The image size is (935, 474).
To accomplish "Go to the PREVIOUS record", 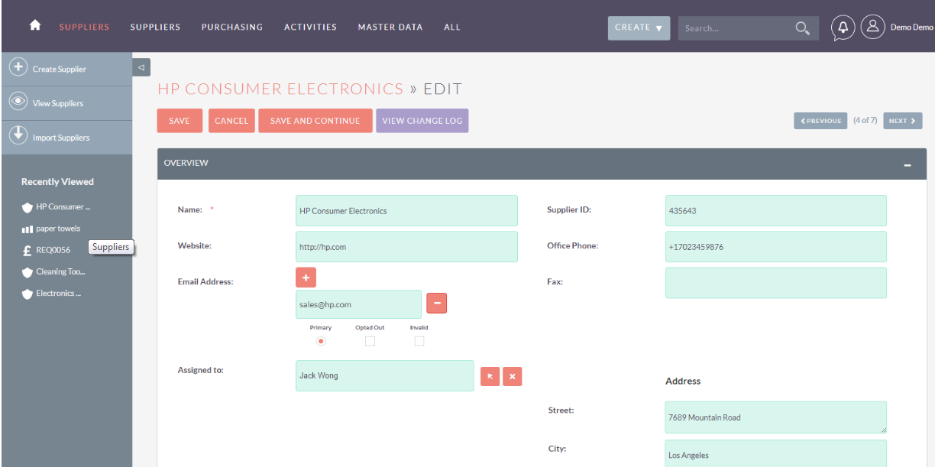I will 820,121.
